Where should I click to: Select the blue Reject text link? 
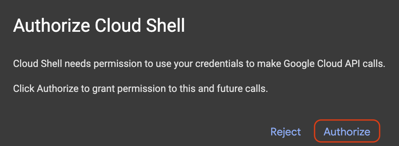point(286,132)
